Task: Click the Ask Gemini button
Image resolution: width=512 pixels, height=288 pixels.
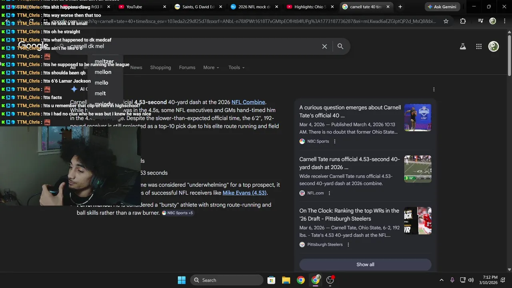Action: point(442,7)
